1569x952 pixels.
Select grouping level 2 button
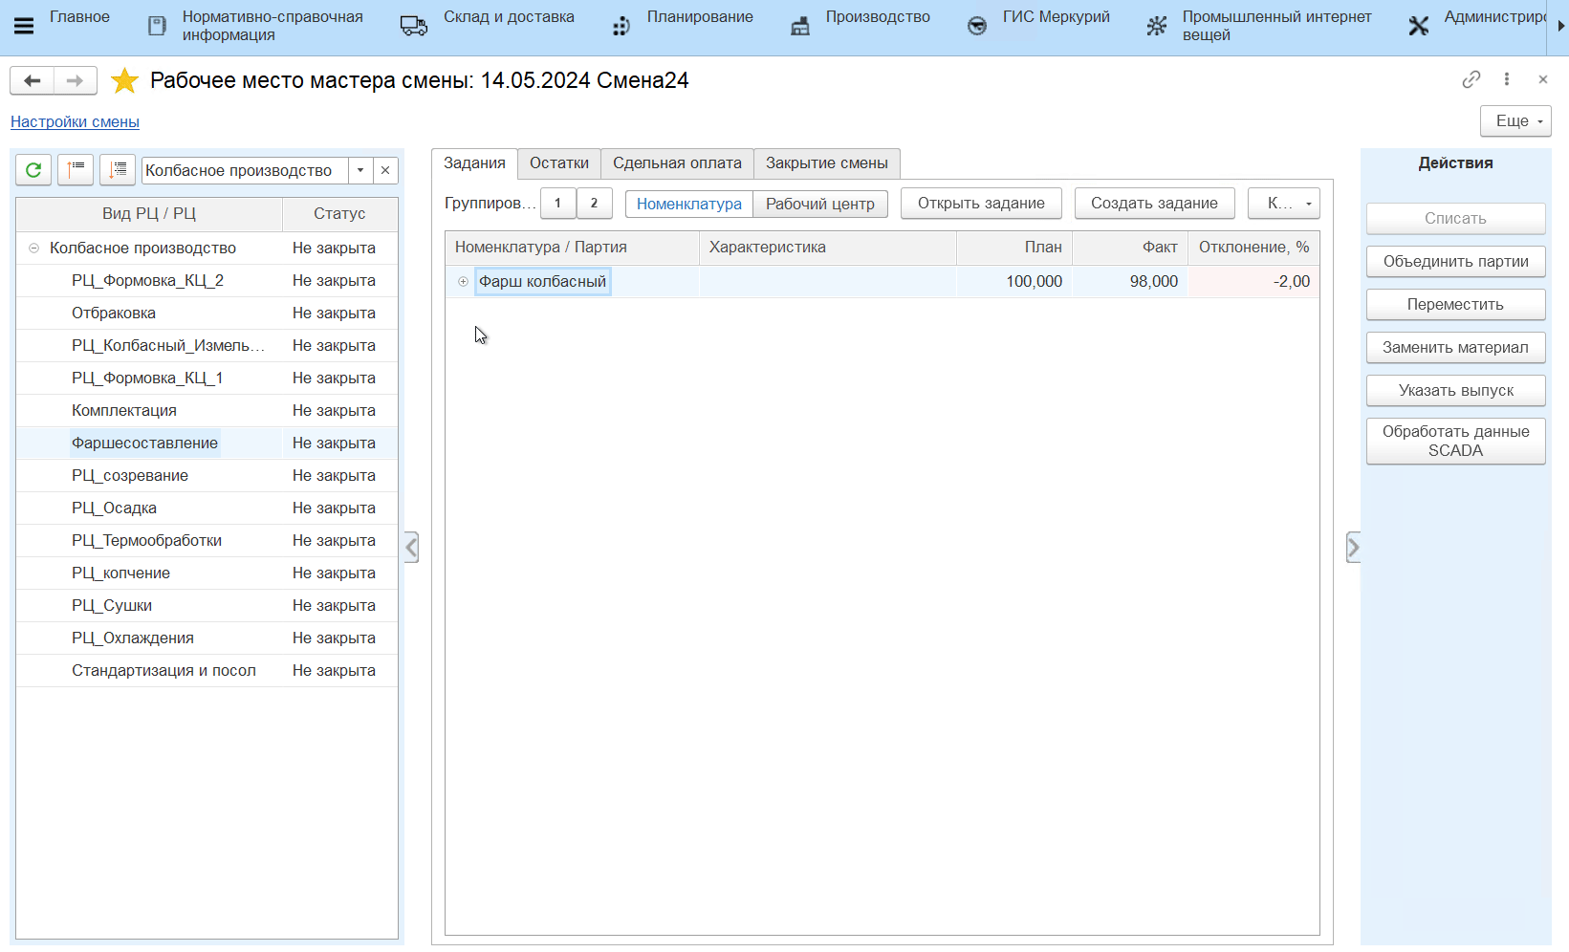594,204
